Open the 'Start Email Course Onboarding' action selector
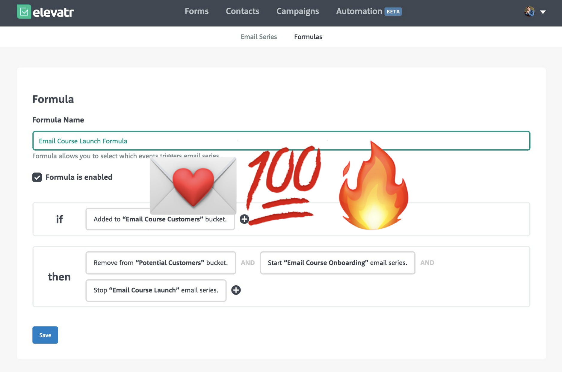 pos(337,263)
